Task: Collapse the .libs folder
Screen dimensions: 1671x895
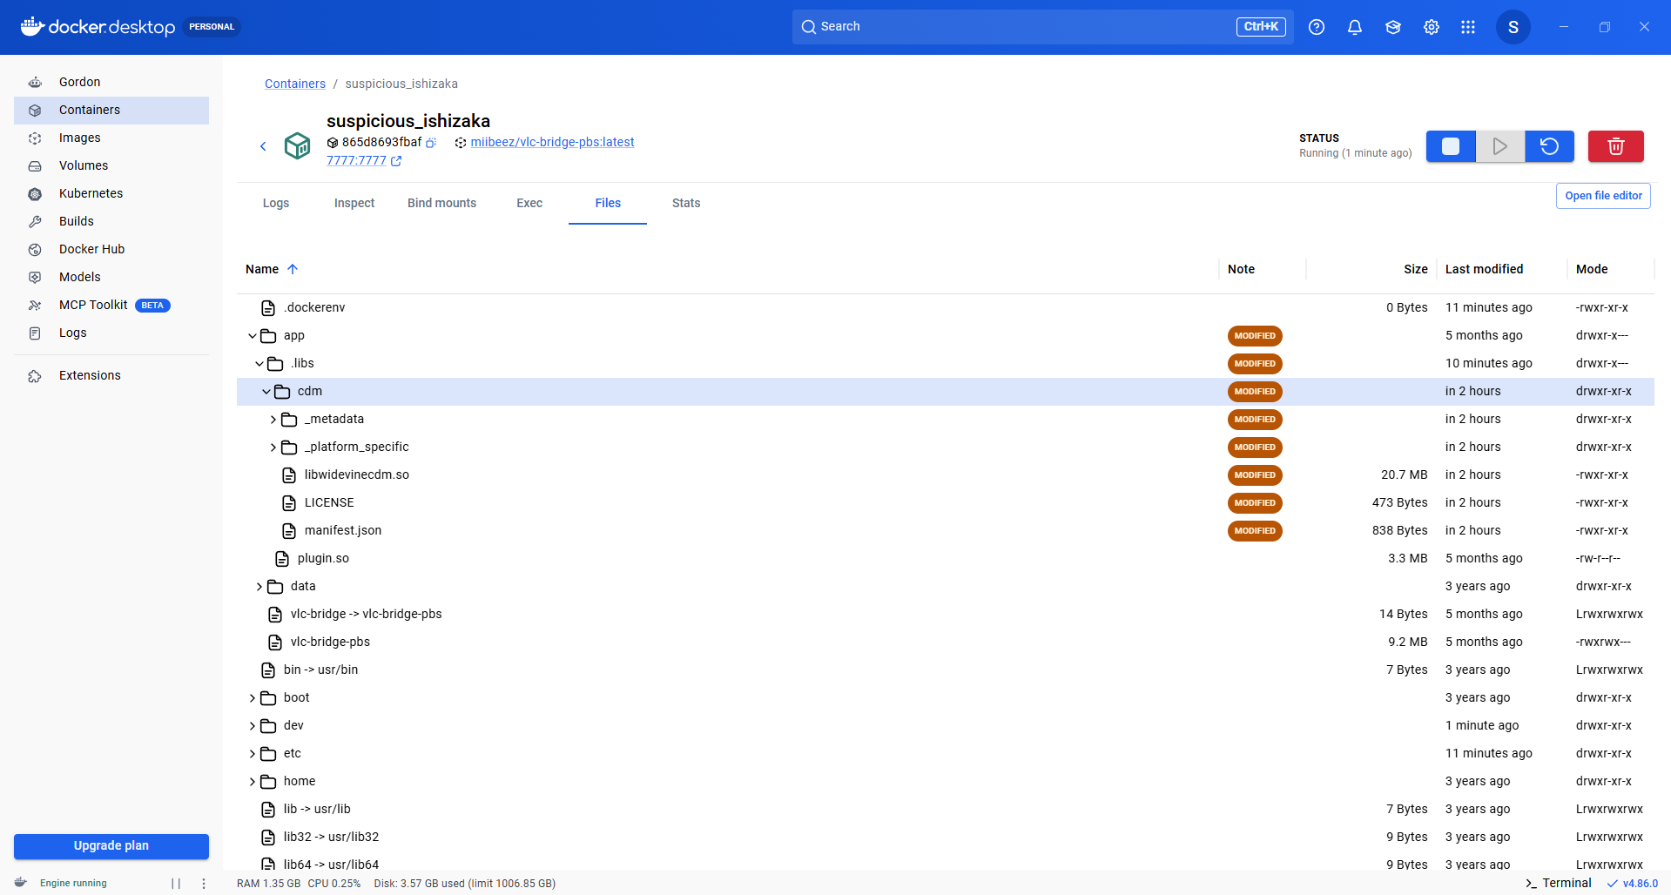Action: pyautogui.click(x=259, y=364)
